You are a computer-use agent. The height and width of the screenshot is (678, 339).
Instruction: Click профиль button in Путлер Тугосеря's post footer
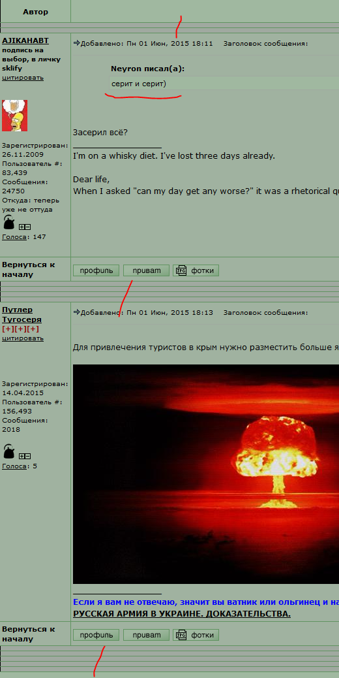coord(96,635)
